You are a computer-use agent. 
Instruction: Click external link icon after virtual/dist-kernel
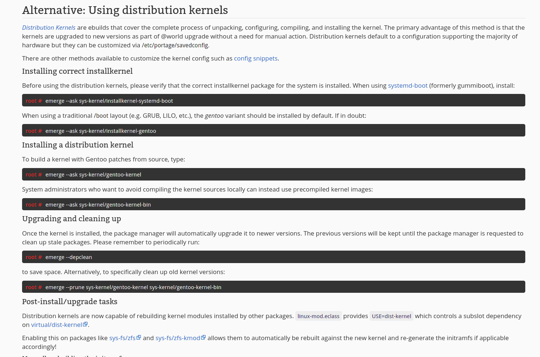[85, 324]
